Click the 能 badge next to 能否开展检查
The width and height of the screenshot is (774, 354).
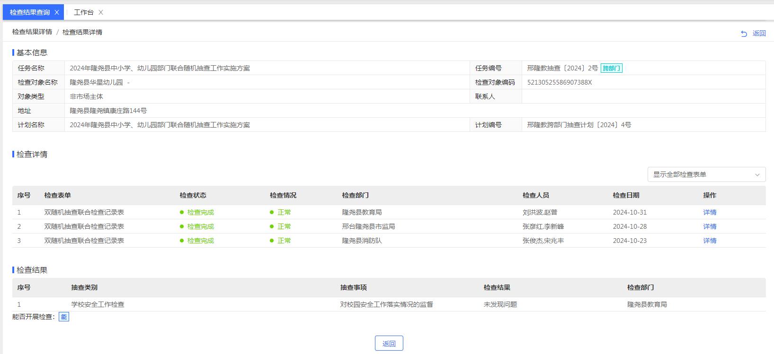[64, 317]
